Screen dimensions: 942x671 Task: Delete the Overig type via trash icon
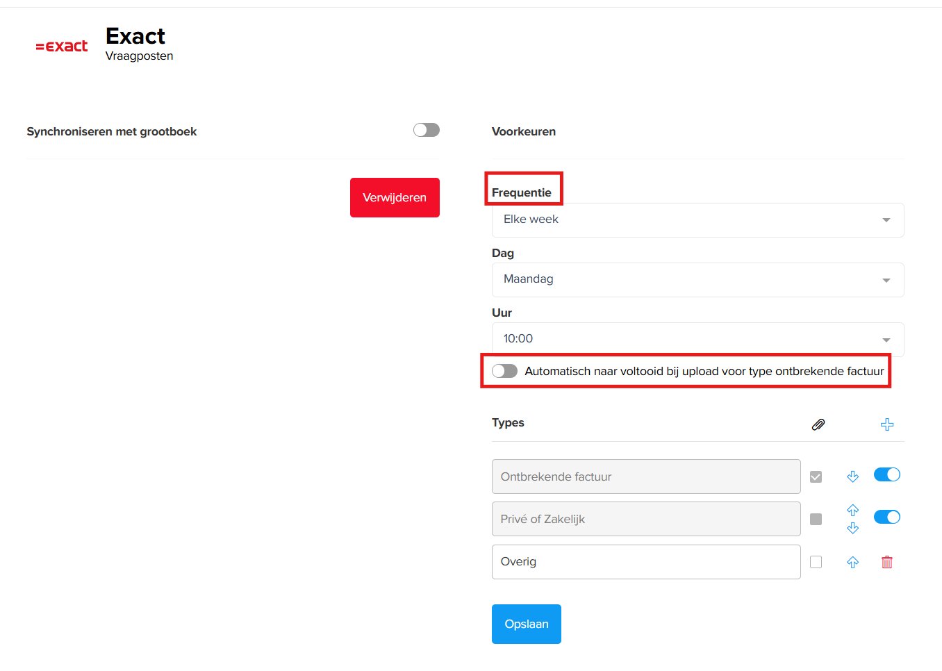click(x=887, y=562)
